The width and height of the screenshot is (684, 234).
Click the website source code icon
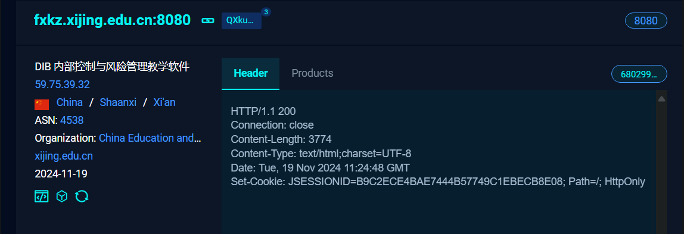pos(42,196)
